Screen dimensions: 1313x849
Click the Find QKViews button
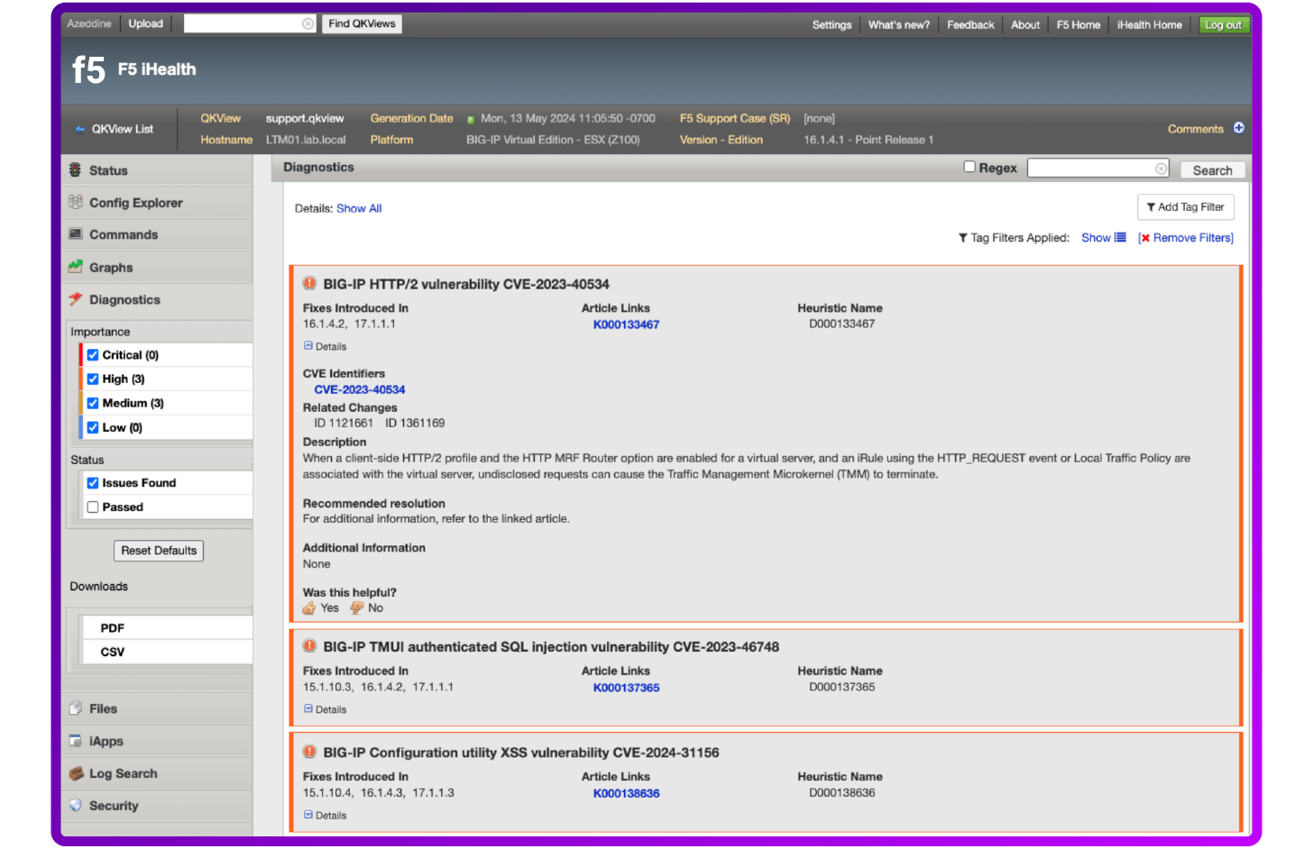click(362, 23)
